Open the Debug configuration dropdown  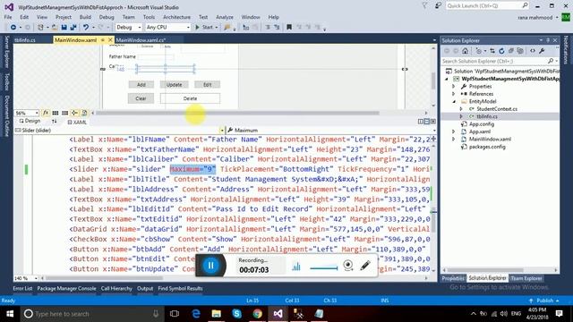pos(129,28)
